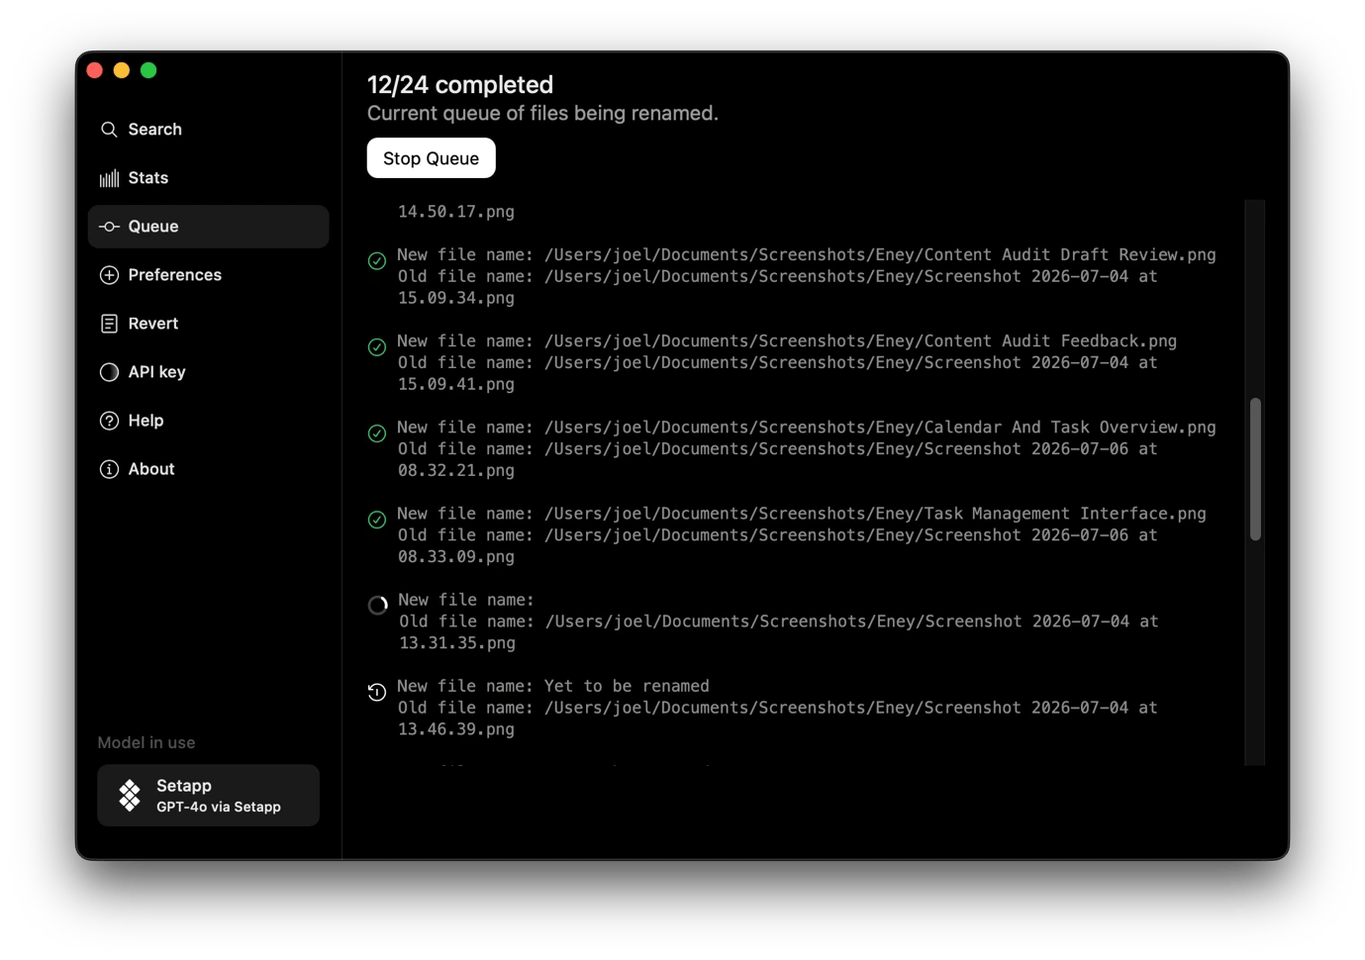The height and width of the screenshot is (960, 1365).
Task: Click 'Yet to be renamed' status text
Action: tap(627, 686)
